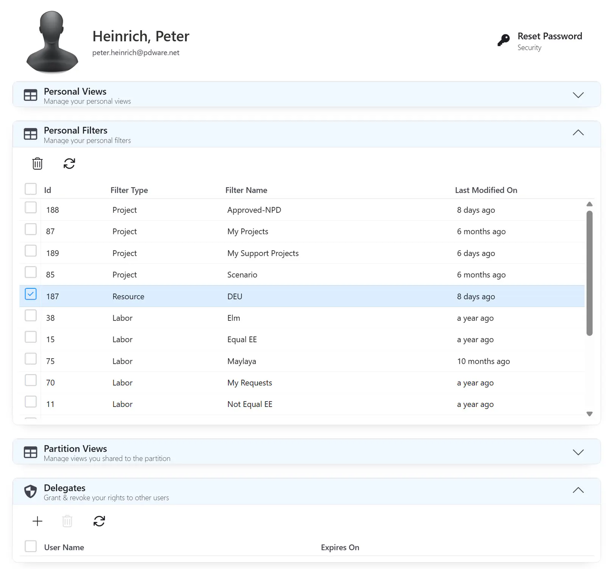Click the Delegates delete trash icon

[67, 521]
